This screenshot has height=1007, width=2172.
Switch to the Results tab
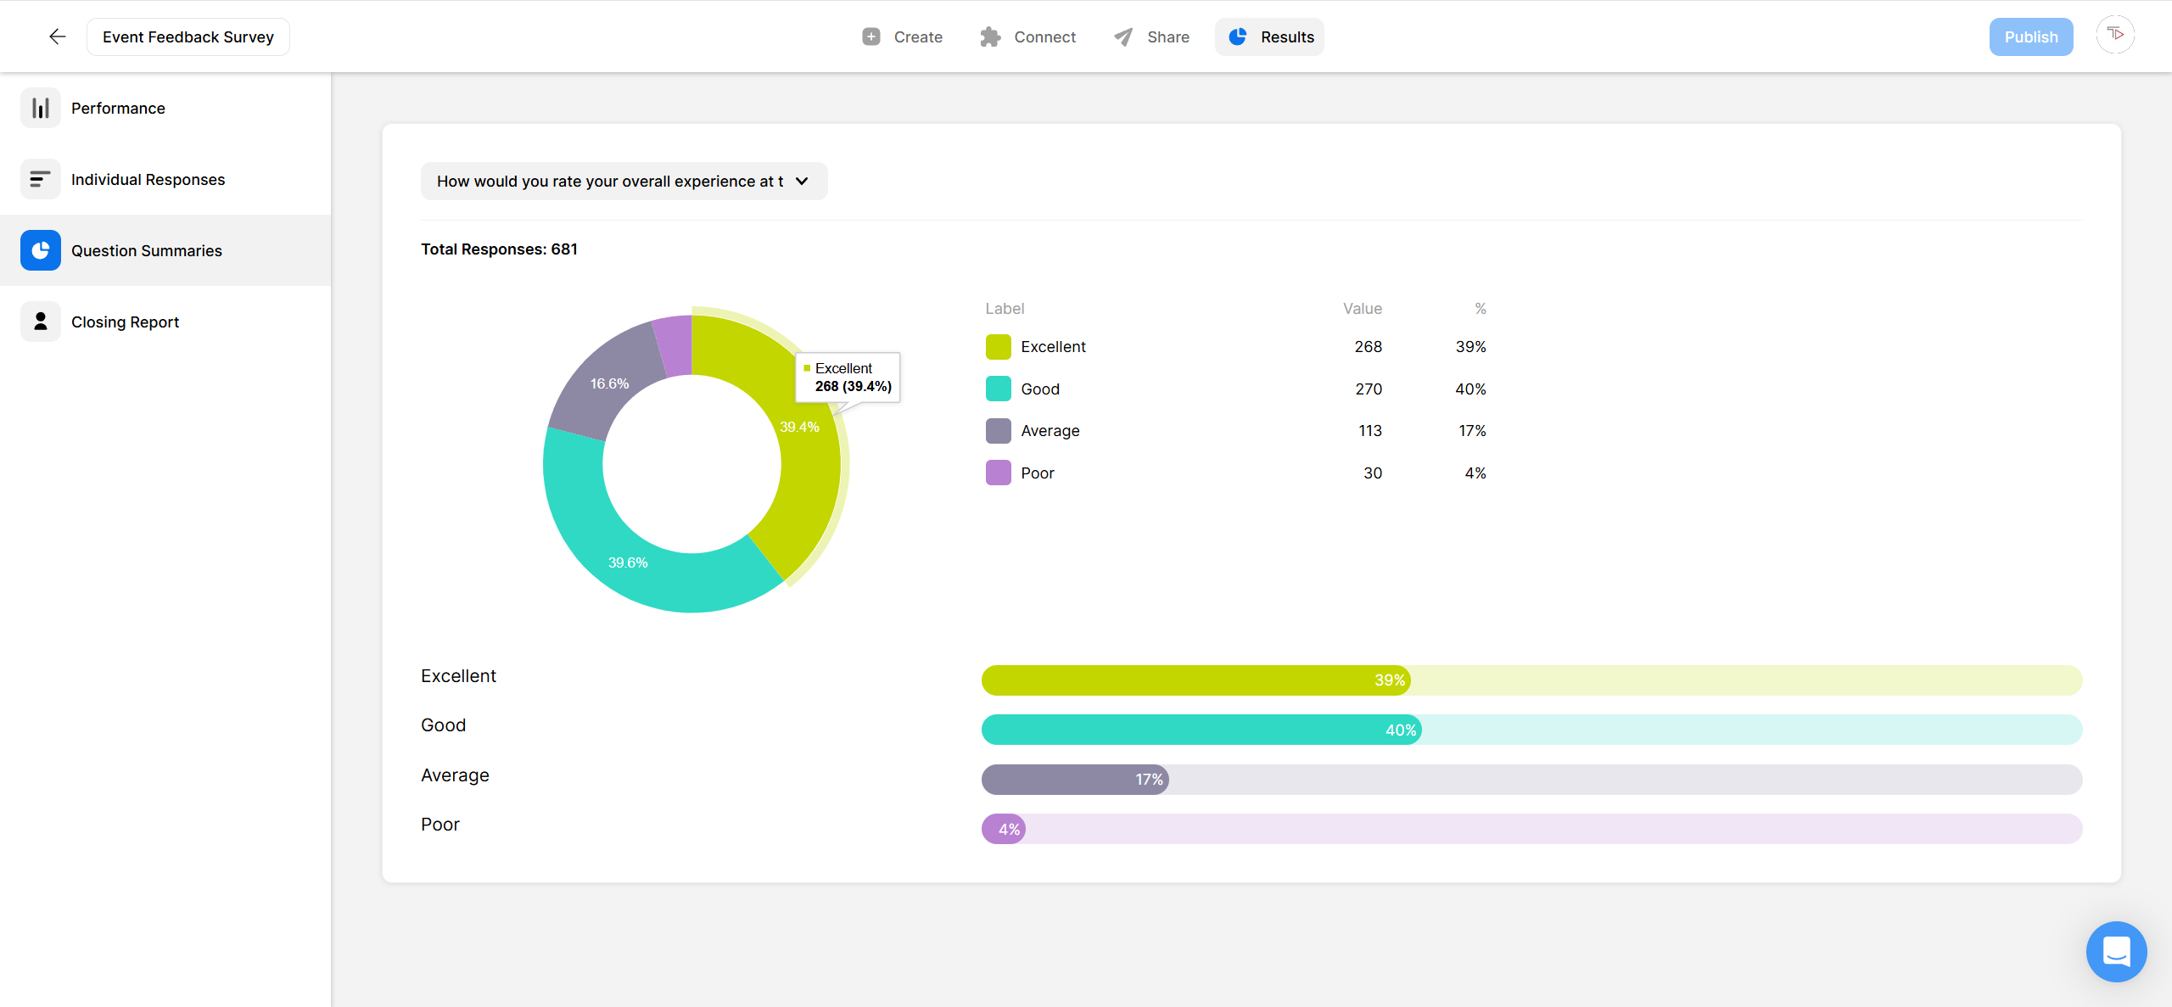(1269, 36)
